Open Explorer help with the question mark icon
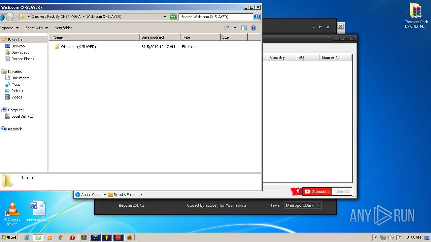431x242 pixels. pos(254,28)
